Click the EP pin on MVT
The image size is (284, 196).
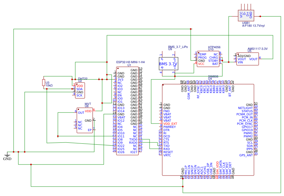(90, 130)
